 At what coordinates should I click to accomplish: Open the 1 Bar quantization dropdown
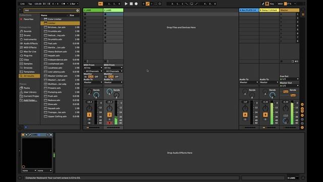coord(74,4)
